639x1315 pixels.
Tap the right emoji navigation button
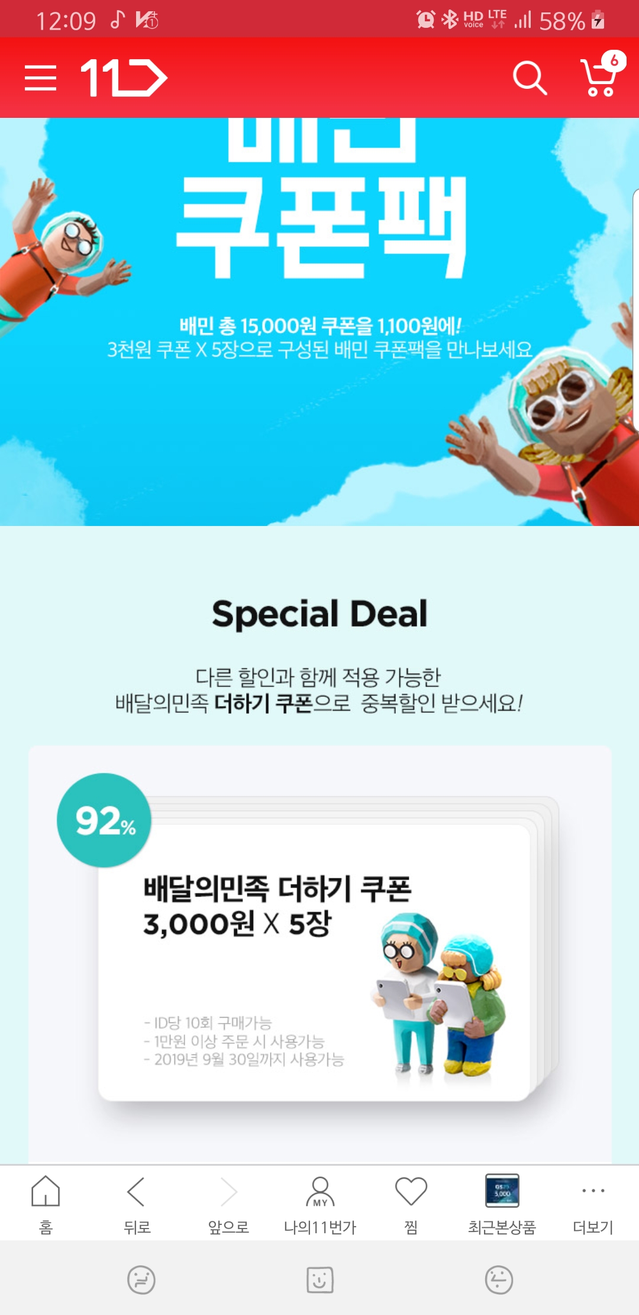tap(499, 1280)
